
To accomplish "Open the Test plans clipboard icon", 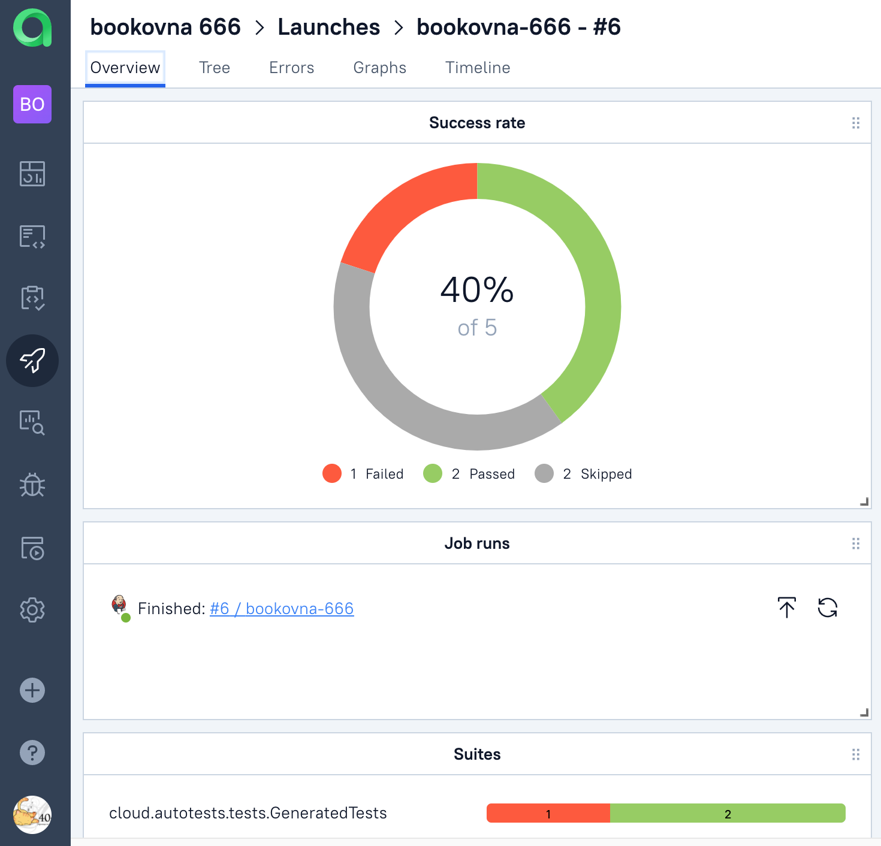I will pos(32,298).
